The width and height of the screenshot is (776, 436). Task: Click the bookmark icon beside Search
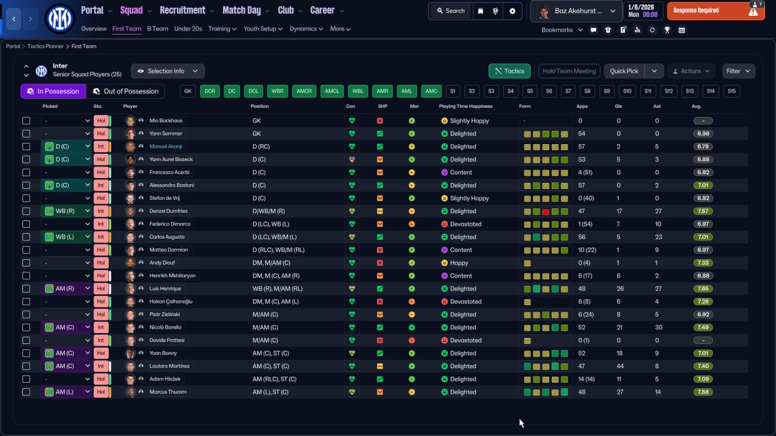480,11
